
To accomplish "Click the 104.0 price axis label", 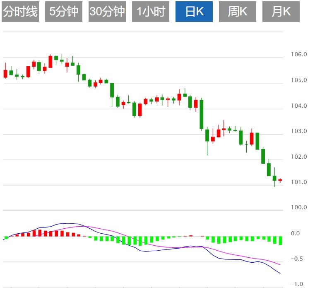I will pyautogui.click(x=300, y=106).
